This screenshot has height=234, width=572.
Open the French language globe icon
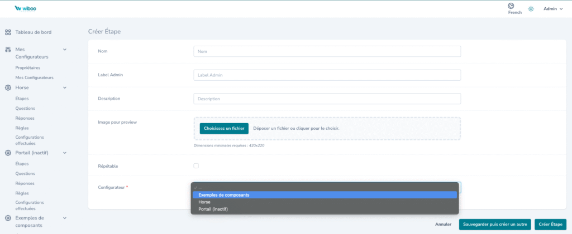(511, 6)
